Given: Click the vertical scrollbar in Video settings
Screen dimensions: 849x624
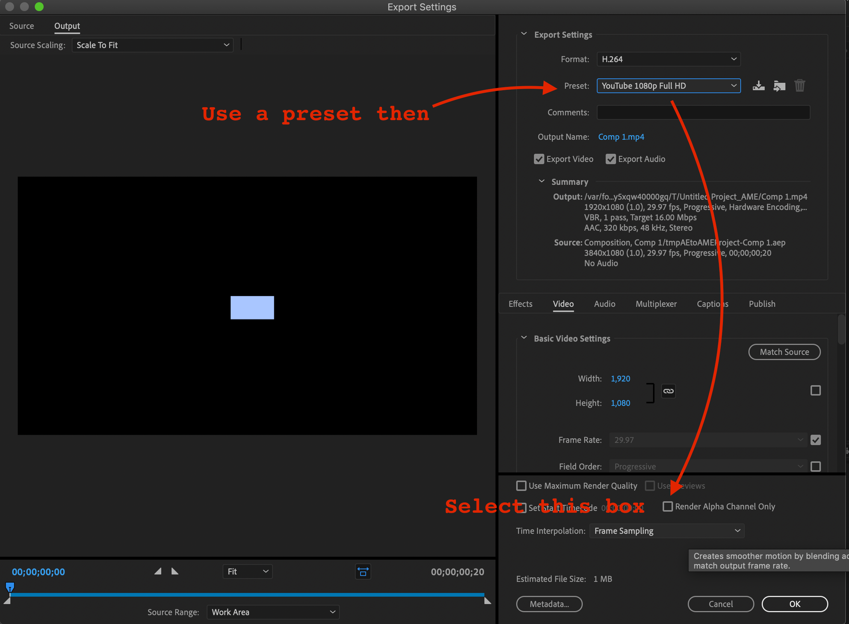Looking at the screenshot, I should tap(841, 329).
